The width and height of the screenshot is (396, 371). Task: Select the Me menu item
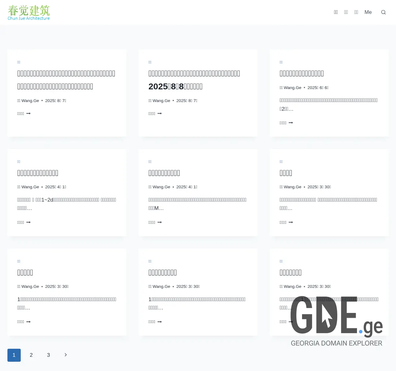tap(368, 12)
